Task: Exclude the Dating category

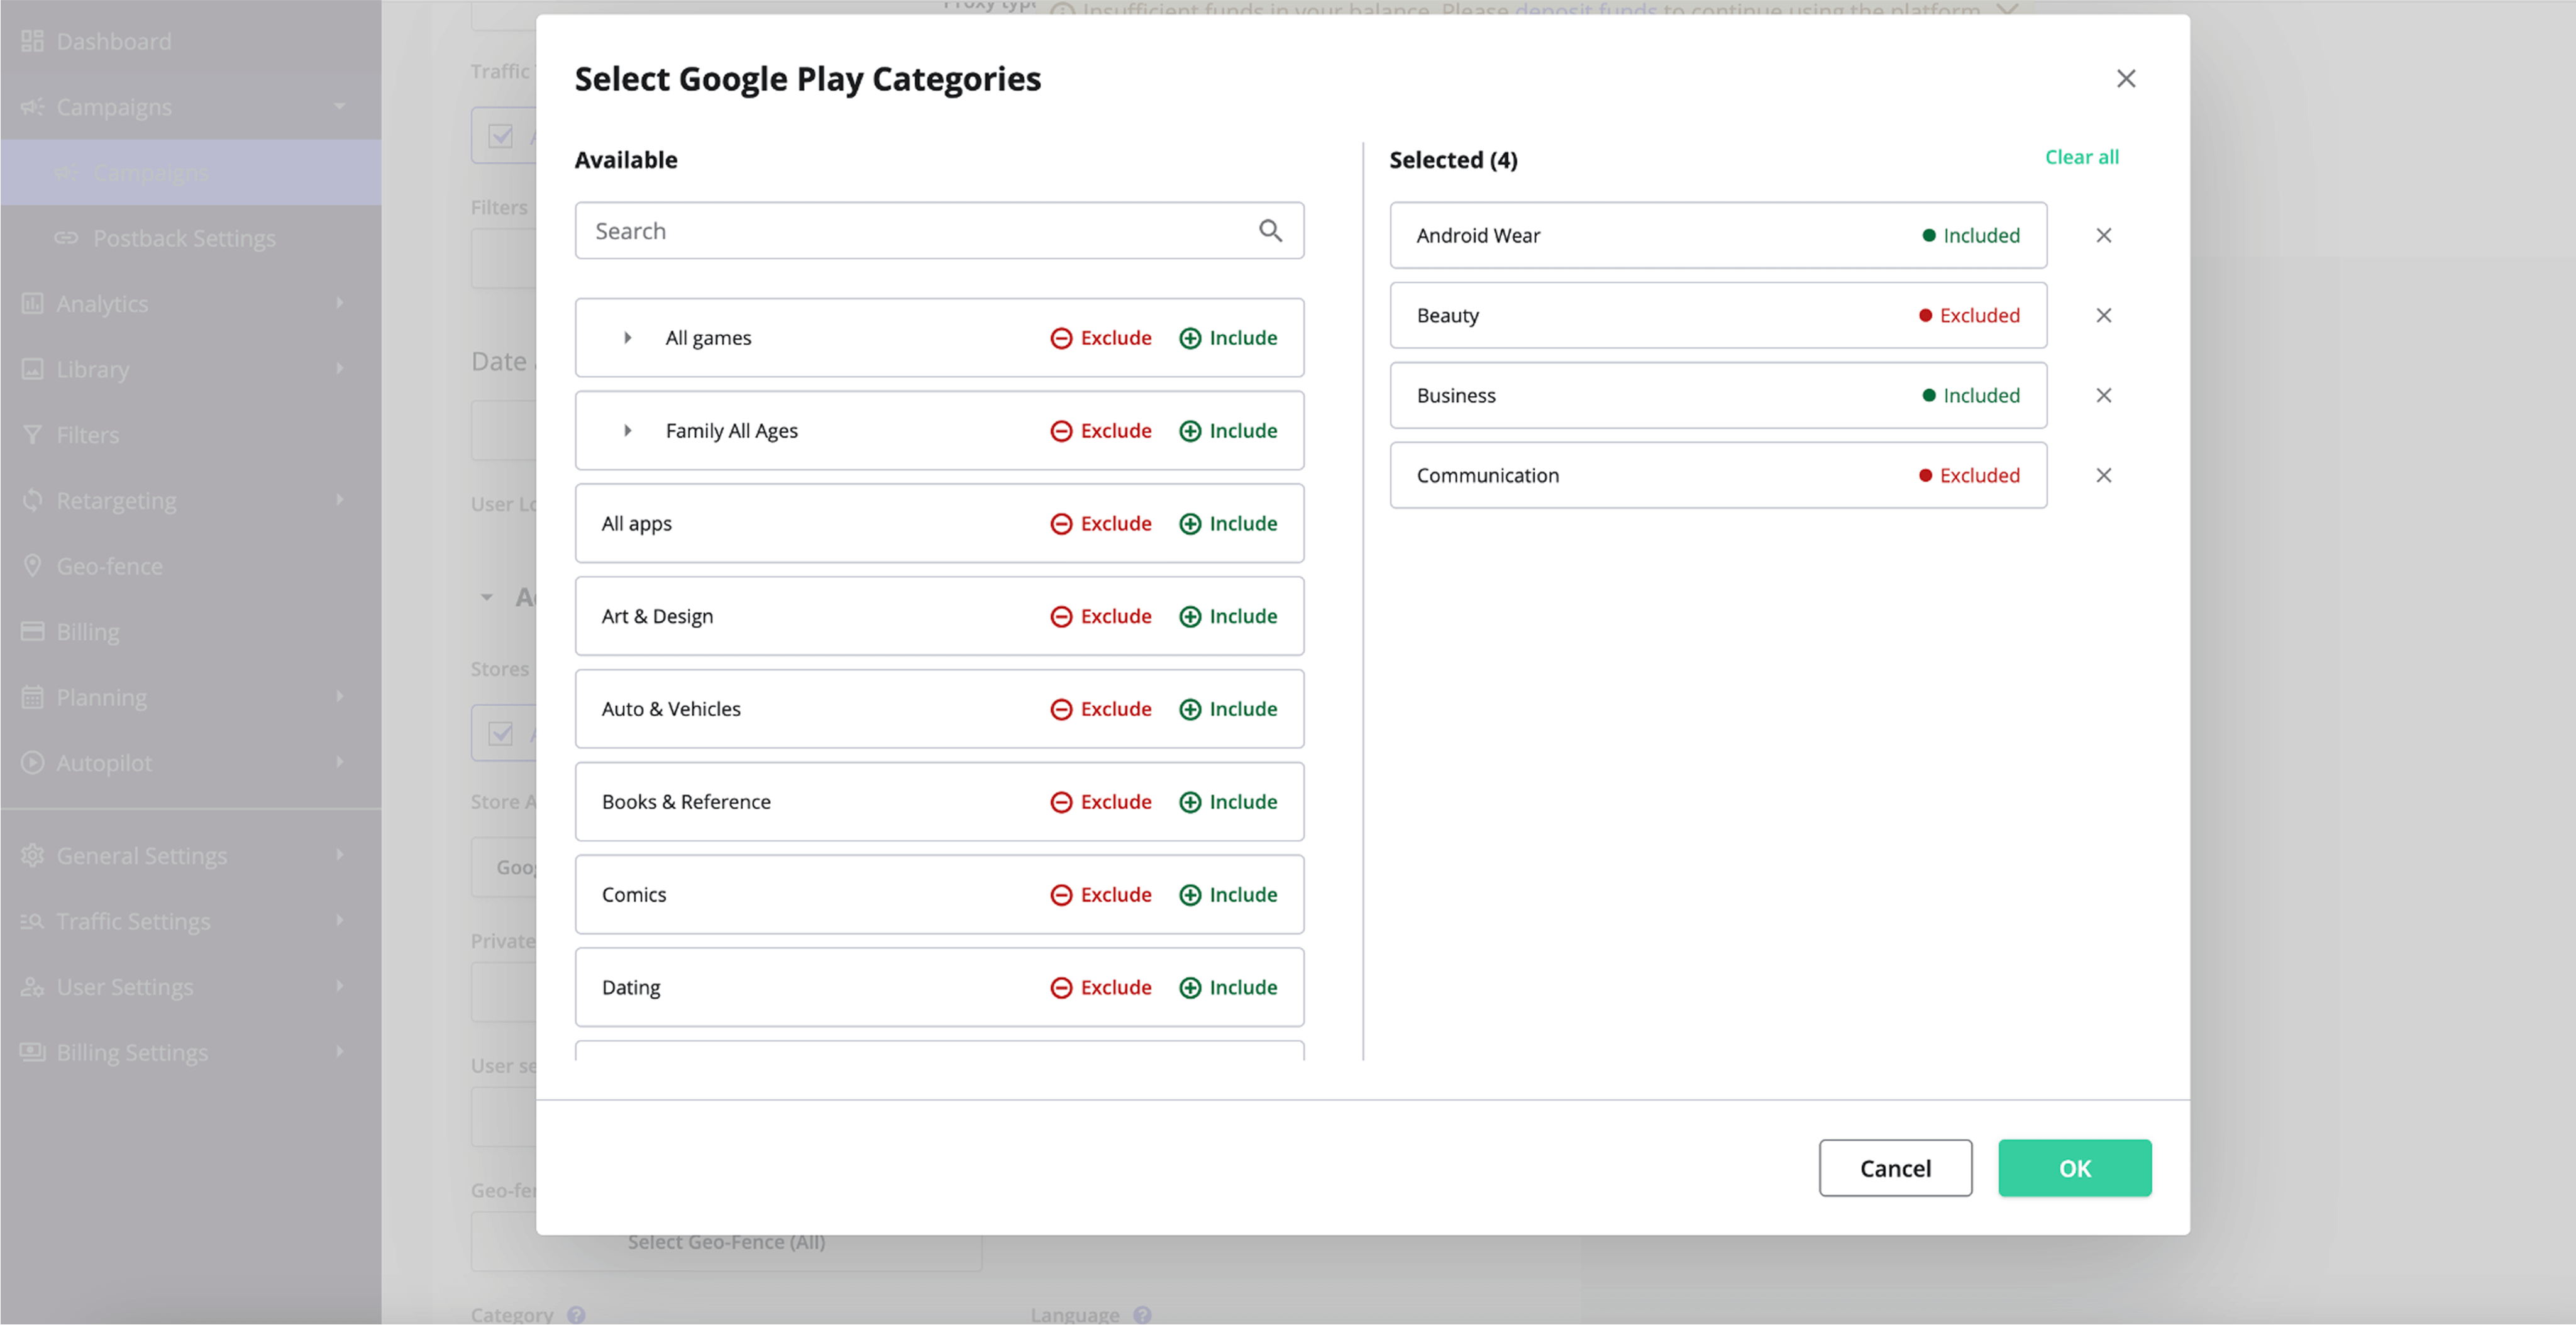Action: [1100, 988]
